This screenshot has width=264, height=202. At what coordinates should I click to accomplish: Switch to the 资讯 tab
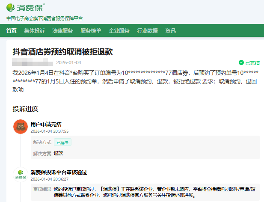170,30
